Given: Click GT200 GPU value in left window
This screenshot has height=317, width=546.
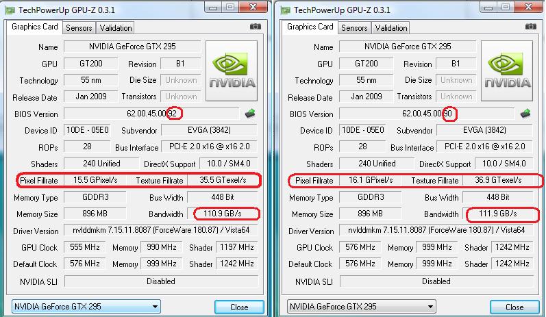Looking at the screenshot, I should coord(91,64).
